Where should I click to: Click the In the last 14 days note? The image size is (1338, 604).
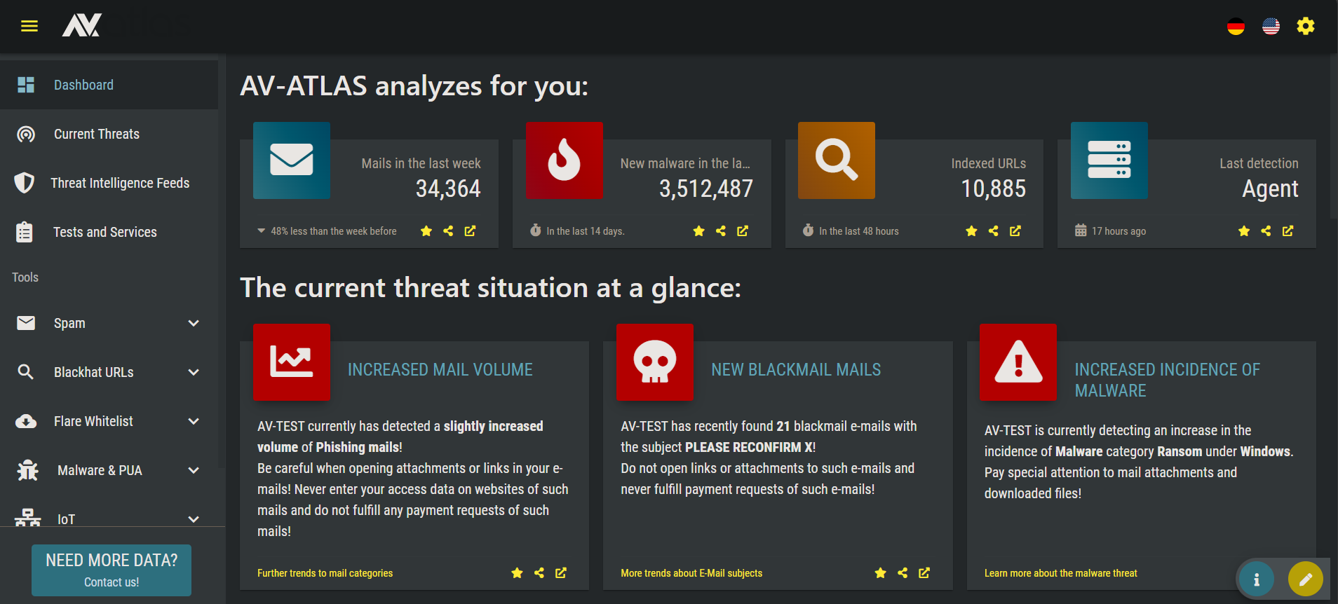(586, 231)
